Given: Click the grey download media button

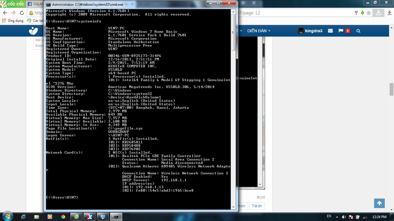Looking at the screenshot, I should 378,13.
